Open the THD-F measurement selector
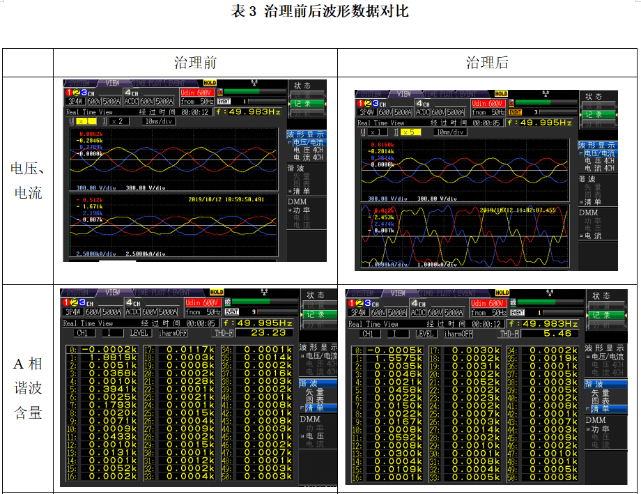641x494 pixels. (222, 332)
